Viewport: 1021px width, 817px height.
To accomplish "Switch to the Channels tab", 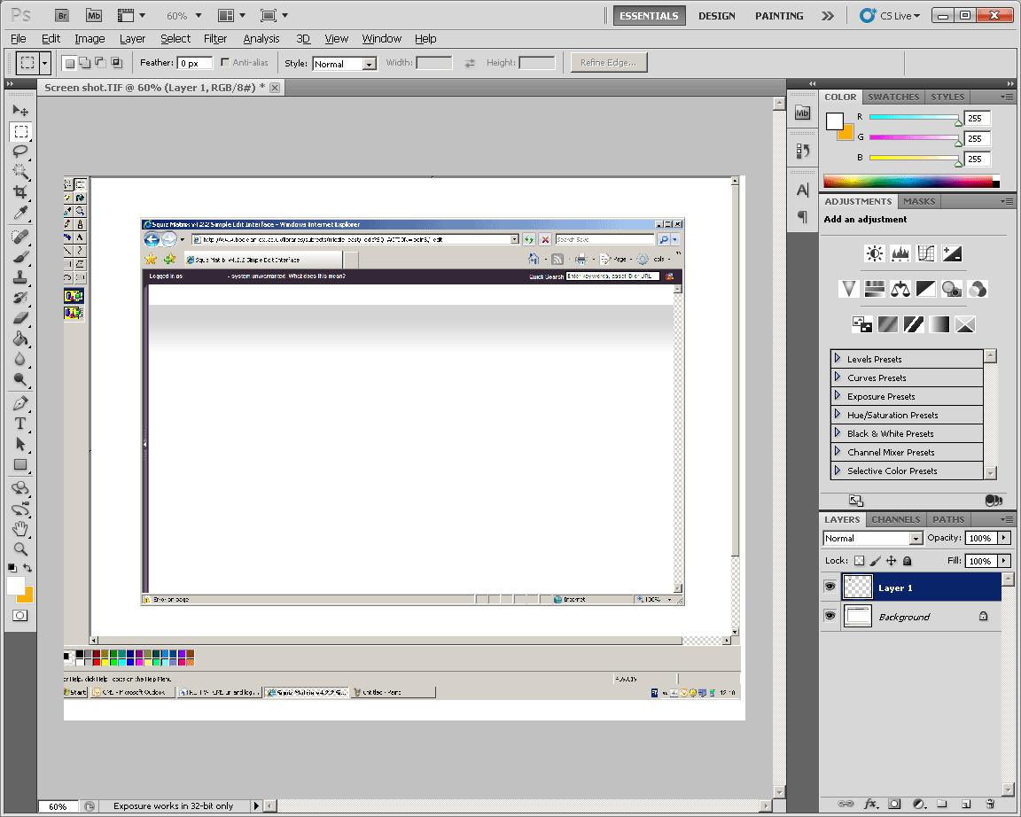I will click(895, 519).
